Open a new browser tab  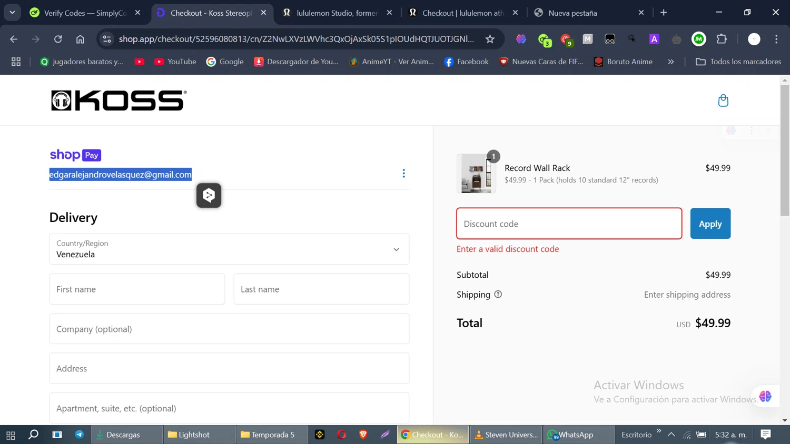664,13
